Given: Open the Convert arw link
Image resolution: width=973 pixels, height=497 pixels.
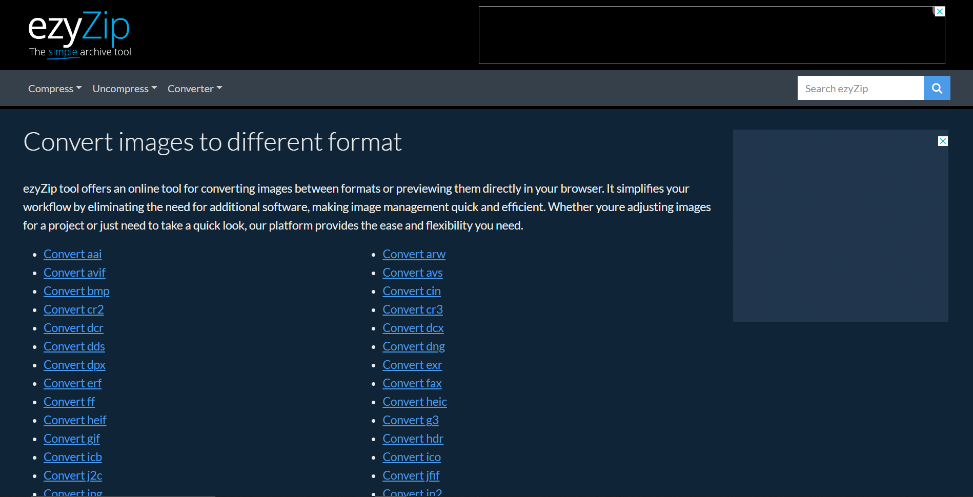Looking at the screenshot, I should coord(414,254).
